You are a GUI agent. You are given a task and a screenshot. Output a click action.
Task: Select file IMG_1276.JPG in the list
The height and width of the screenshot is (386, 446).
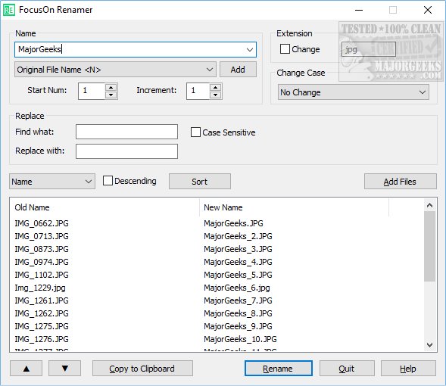tap(42, 339)
